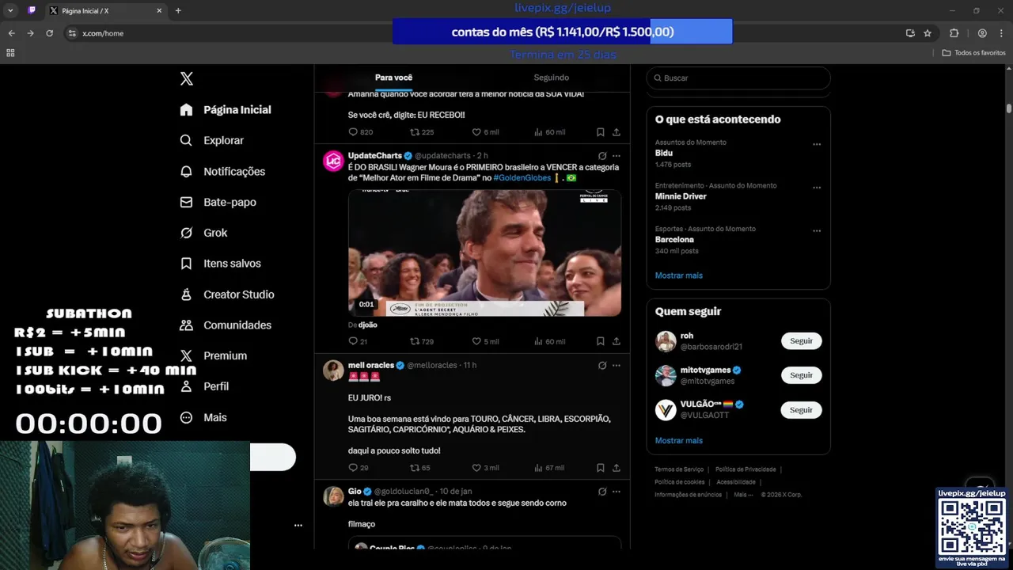Open browser extensions puzzle icon
Viewport: 1013px width, 570px height.
954,33
